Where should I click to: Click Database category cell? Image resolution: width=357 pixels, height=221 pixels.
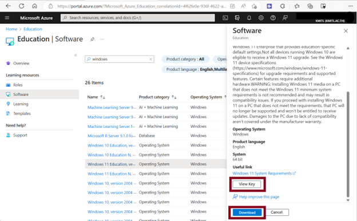tap(147, 136)
